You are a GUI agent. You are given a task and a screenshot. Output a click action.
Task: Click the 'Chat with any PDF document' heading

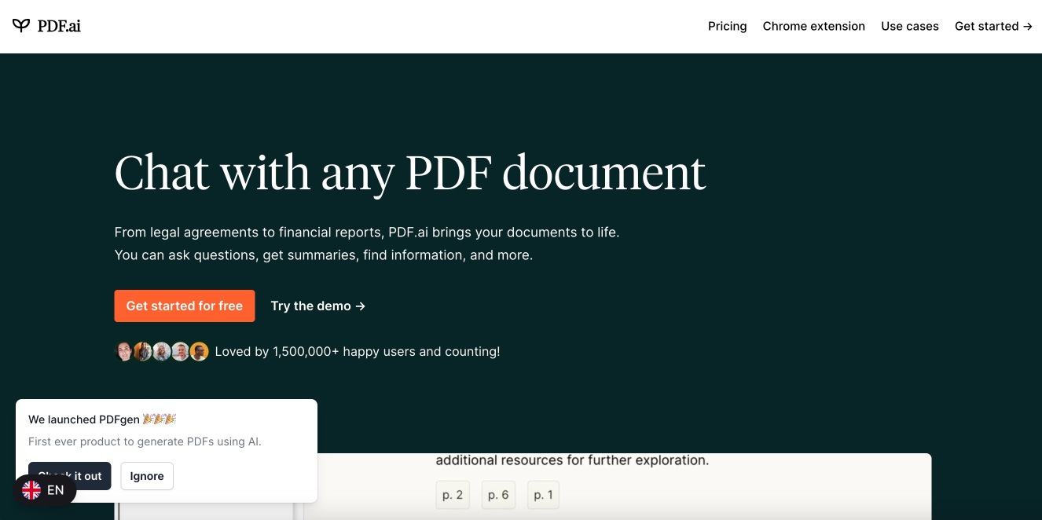tap(410, 172)
